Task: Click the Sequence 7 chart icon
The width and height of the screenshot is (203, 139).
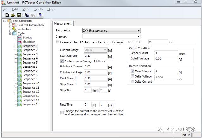Action: pyautogui.click(x=19, y=71)
